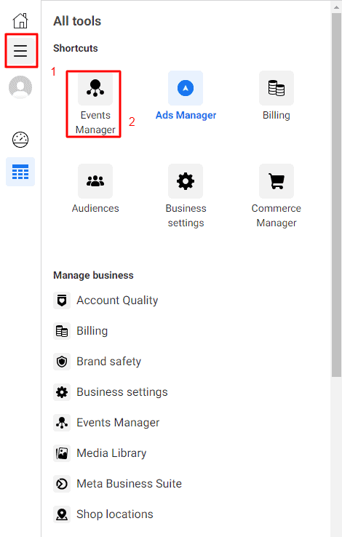
Task: Click the vertical scrollbar thumb
Action: (336, 195)
